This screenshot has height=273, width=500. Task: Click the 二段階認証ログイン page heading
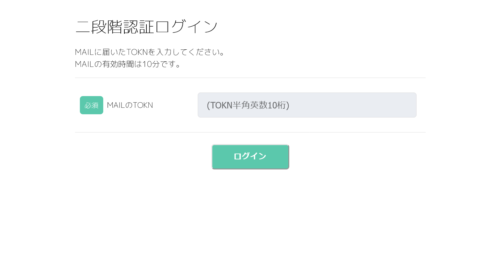click(x=146, y=27)
